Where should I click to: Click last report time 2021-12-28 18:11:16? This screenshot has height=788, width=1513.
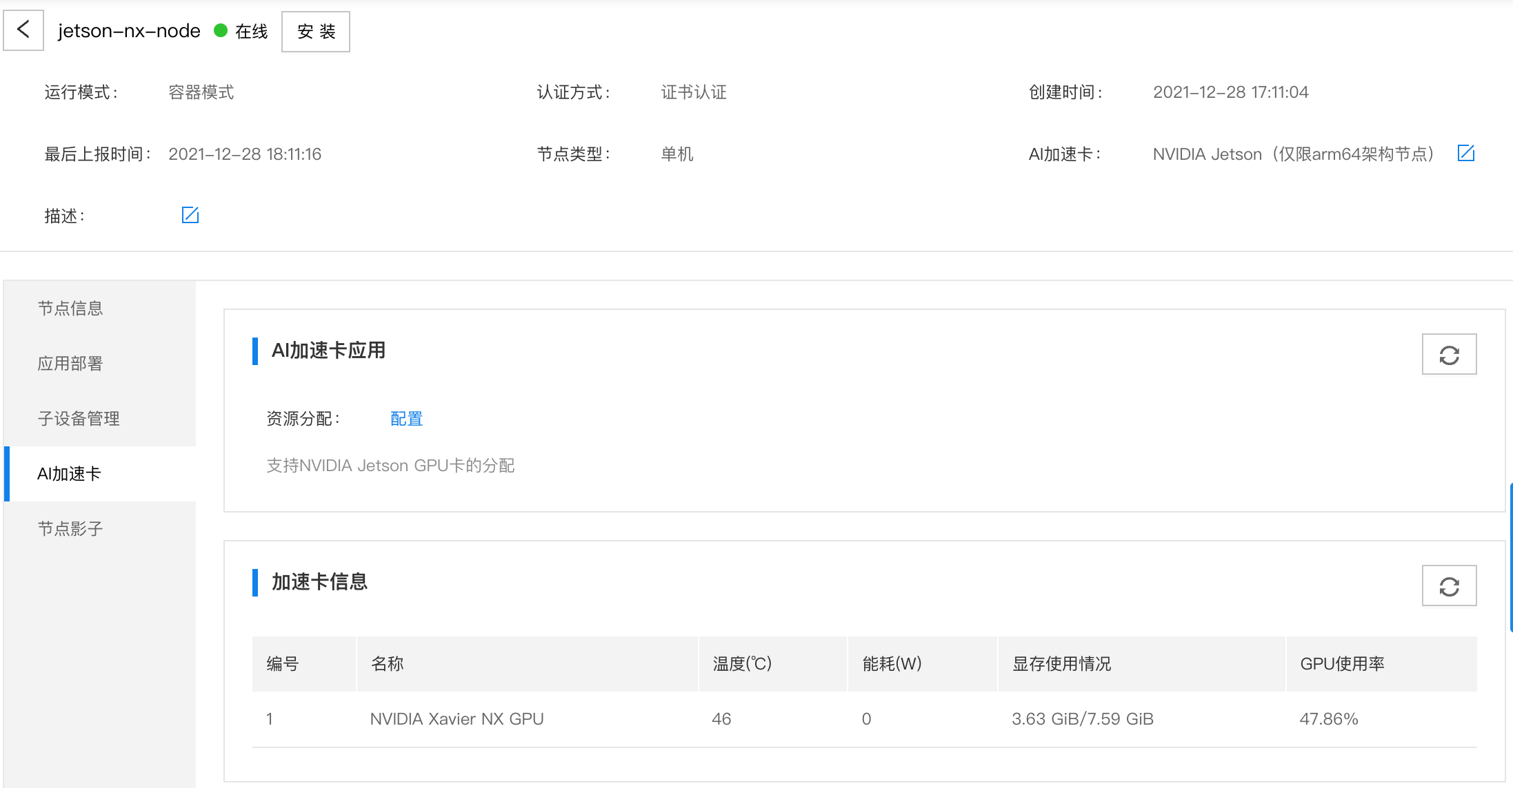point(245,154)
